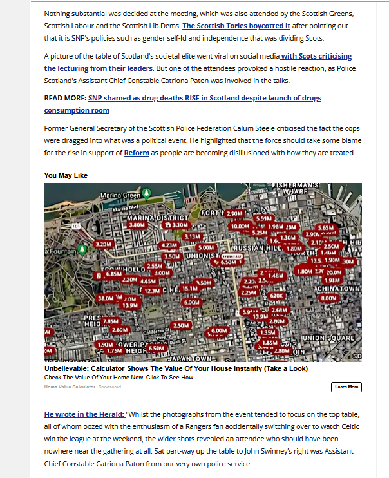The height and width of the screenshot is (478, 389).
Task: Click the 1.48M price tag on map
Action: coord(276,276)
